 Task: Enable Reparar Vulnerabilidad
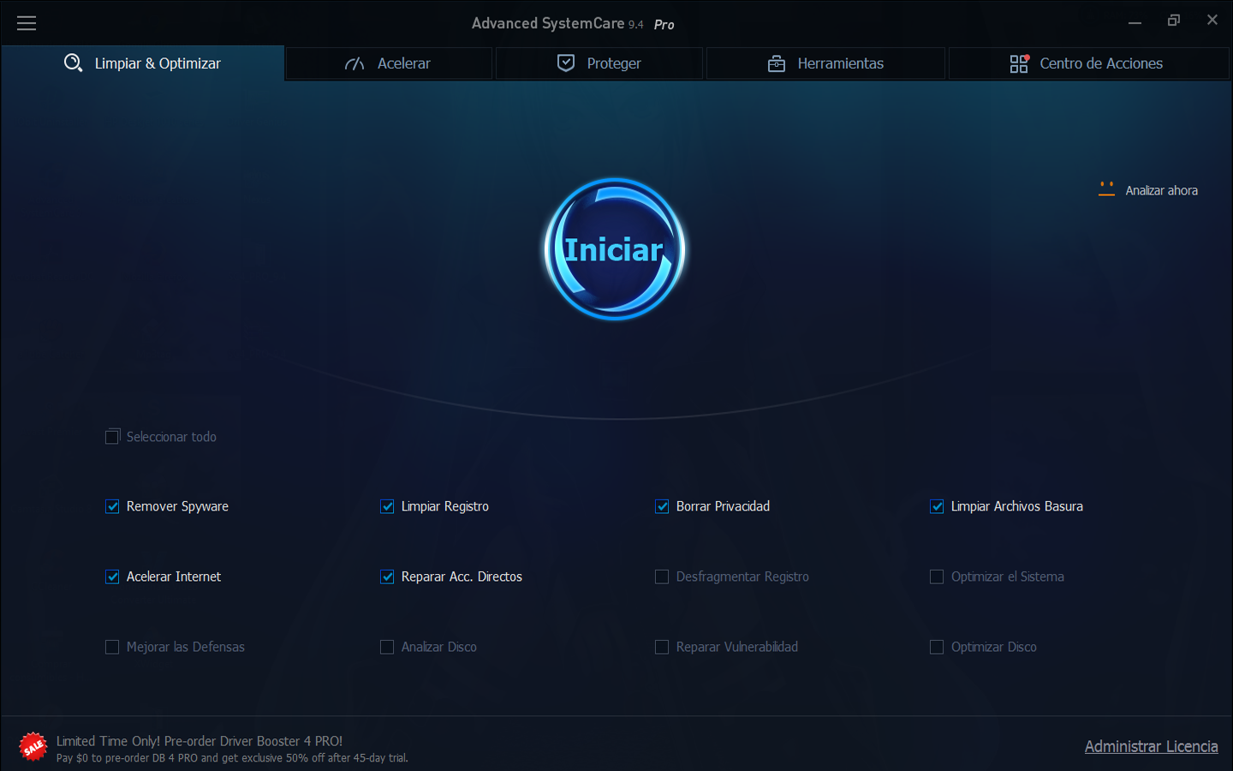pos(662,647)
